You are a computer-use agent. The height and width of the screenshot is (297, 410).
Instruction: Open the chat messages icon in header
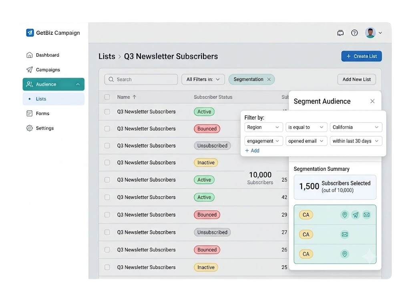[x=340, y=33]
